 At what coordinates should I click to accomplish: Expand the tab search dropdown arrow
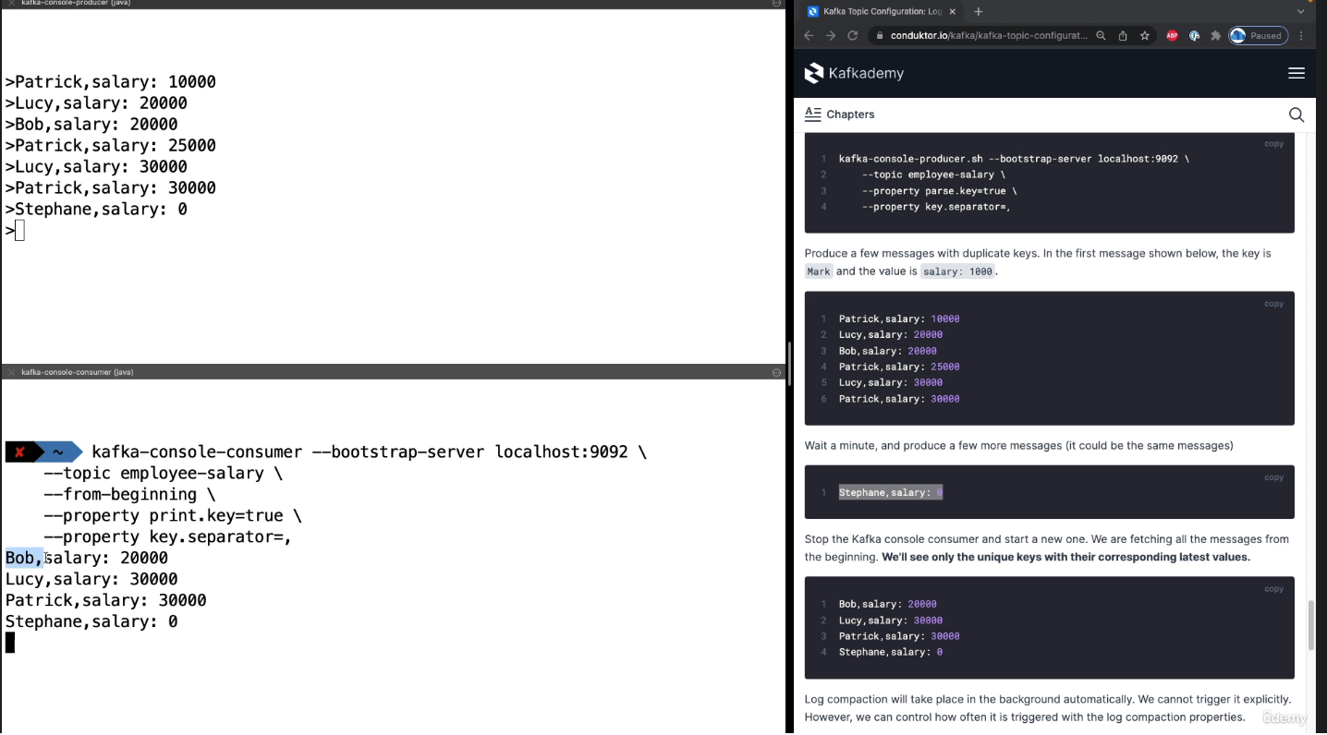[x=1301, y=11]
